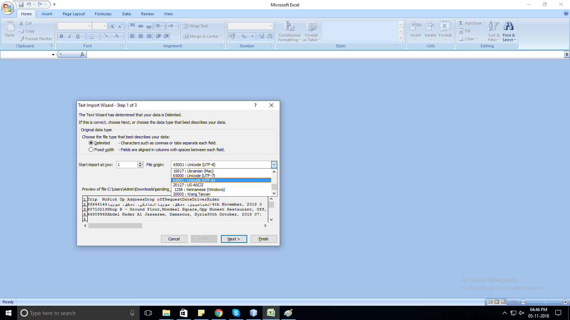Expand the formula bar chevron

pyautogui.click(x=567, y=54)
